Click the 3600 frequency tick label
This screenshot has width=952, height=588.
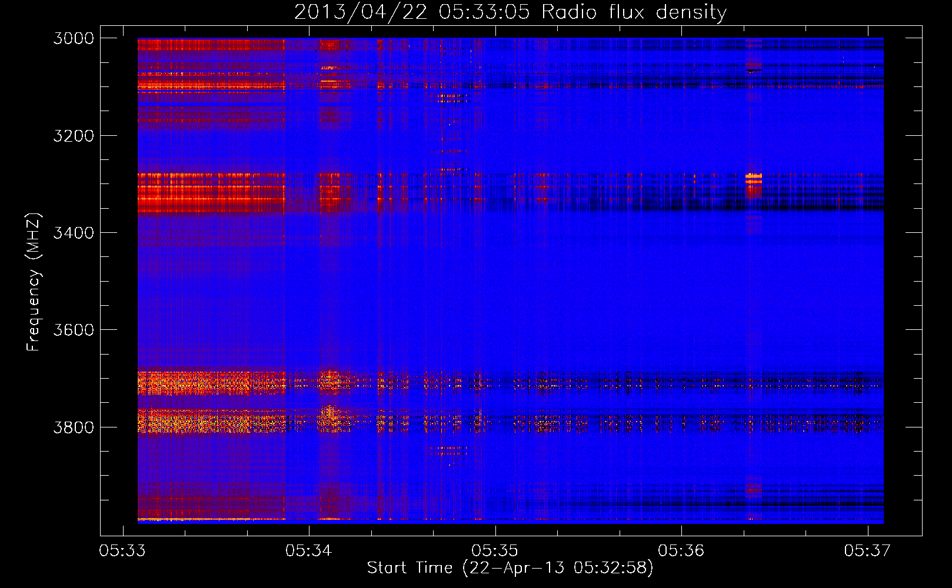pos(74,330)
